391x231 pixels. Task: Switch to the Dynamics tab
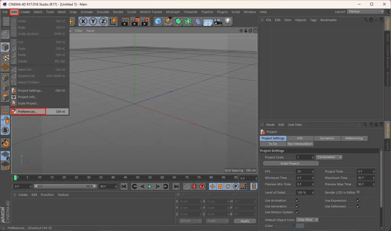click(327, 138)
